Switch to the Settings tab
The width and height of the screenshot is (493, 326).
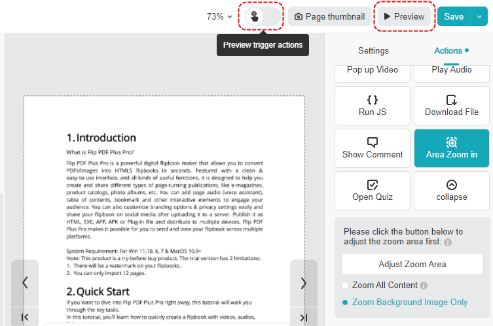coord(373,50)
